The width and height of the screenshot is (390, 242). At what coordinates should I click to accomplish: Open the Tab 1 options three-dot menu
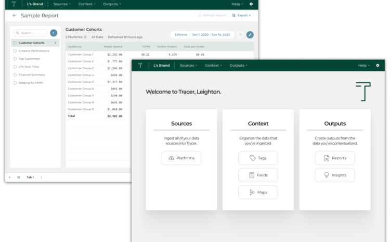click(41, 177)
